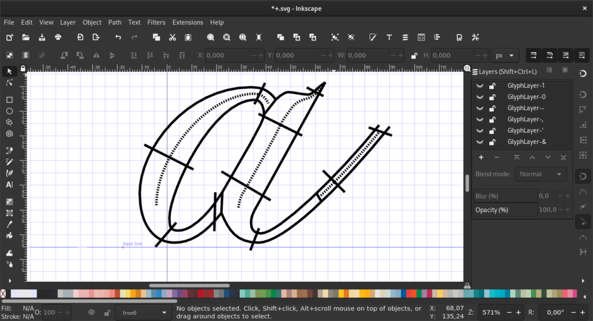Image resolution: width=593 pixels, height=321 pixels.
Task: Select GlyphLayer-- in the layers list
Action: coord(526,108)
